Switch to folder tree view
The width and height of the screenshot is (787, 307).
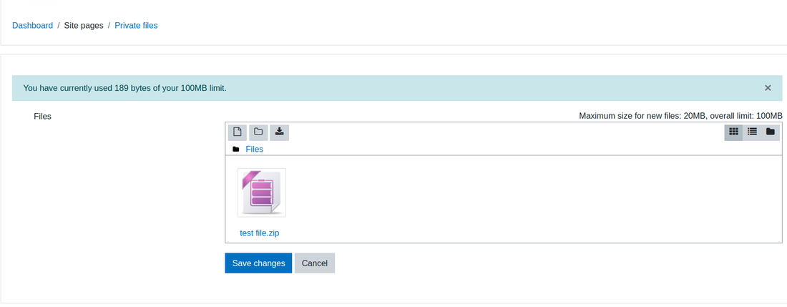pos(770,132)
